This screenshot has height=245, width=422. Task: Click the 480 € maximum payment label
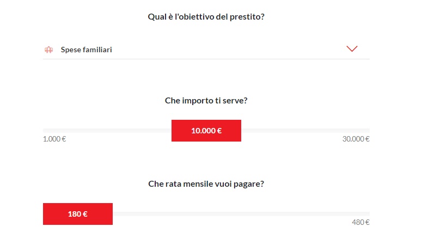[361, 222]
